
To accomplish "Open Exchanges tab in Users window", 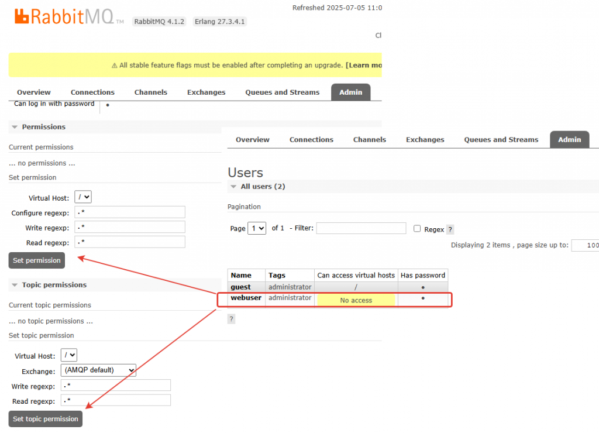I will click(x=425, y=139).
